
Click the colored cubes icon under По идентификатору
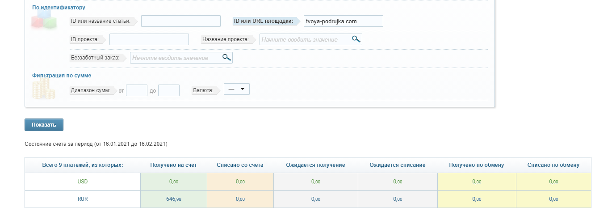[x=44, y=20]
